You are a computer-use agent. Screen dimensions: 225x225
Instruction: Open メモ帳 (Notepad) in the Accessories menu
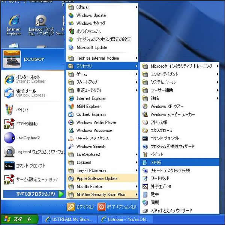[180, 162]
